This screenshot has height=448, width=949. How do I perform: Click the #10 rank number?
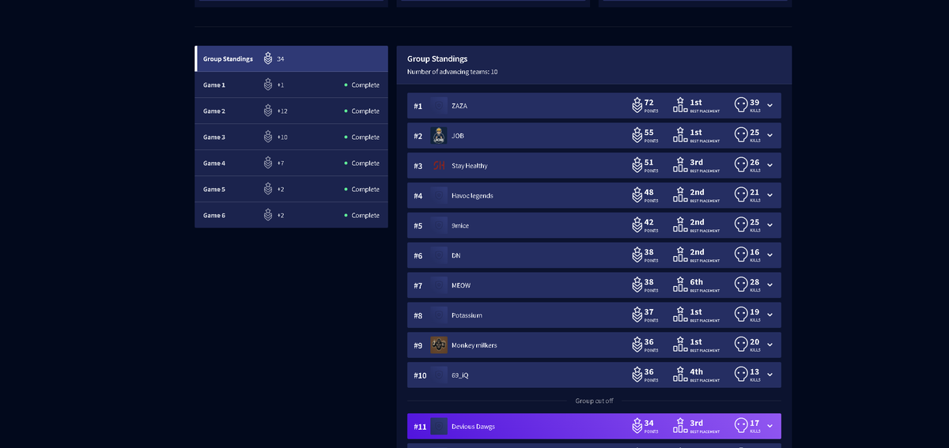pos(420,375)
